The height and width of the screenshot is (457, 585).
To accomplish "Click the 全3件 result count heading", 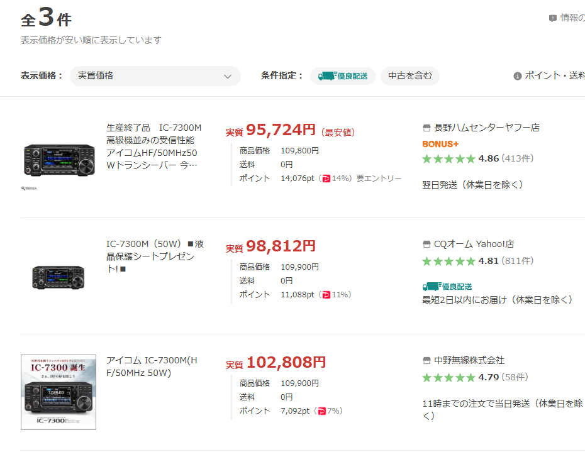I will 46,18.
